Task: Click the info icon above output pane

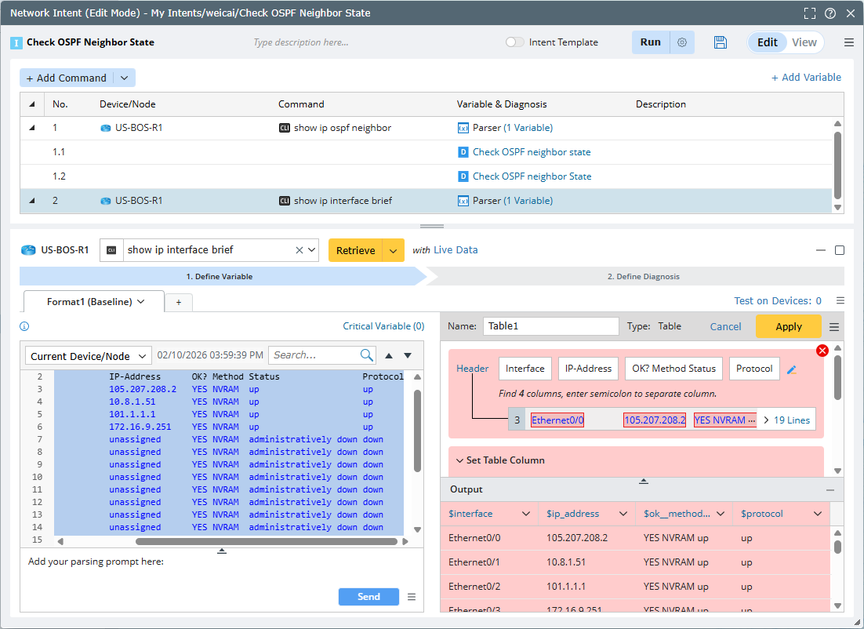Action: point(24,326)
